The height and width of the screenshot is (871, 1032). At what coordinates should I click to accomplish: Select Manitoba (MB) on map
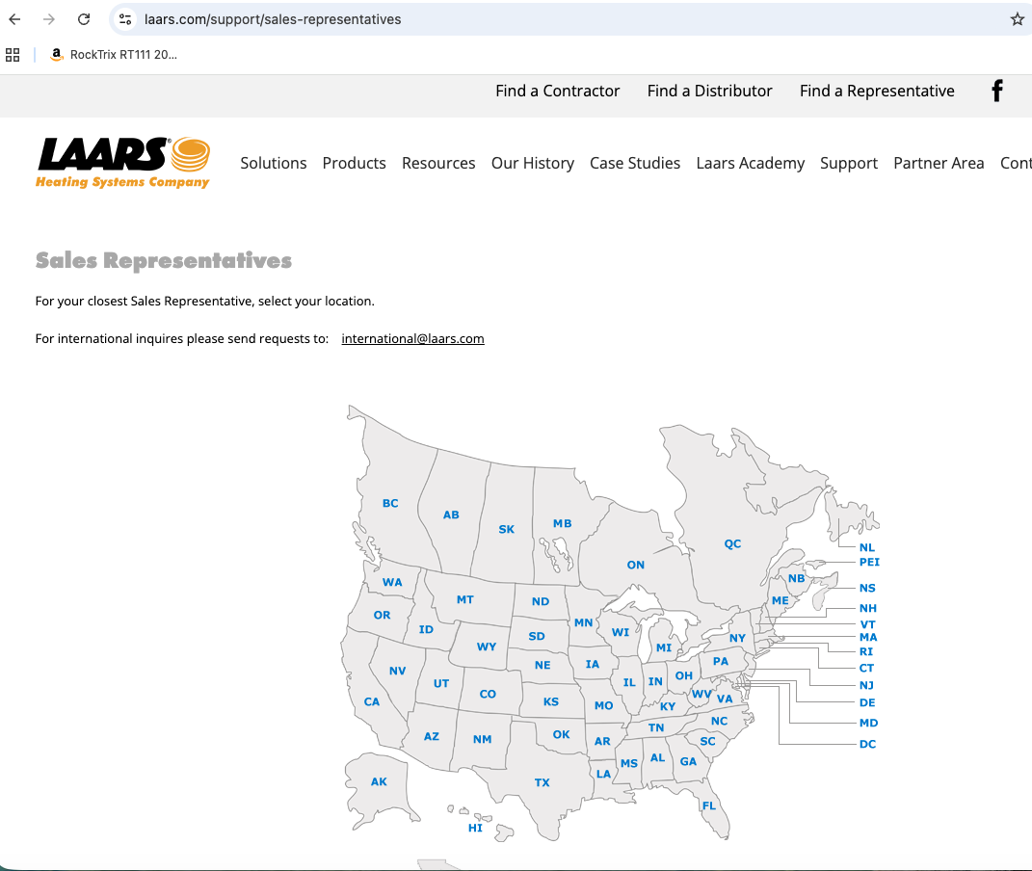coord(562,523)
